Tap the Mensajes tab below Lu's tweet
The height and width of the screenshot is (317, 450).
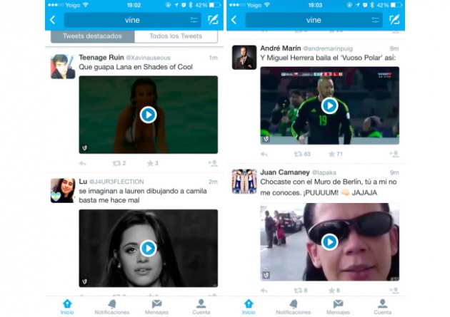tap(156, 306)
